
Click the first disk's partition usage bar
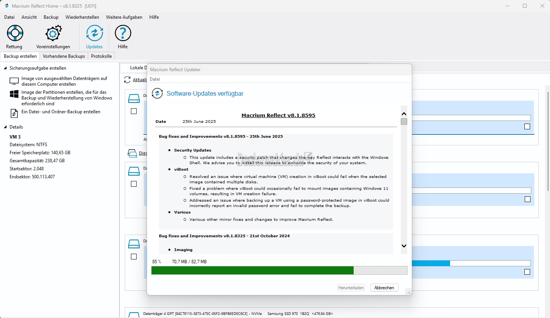[471, 118]
